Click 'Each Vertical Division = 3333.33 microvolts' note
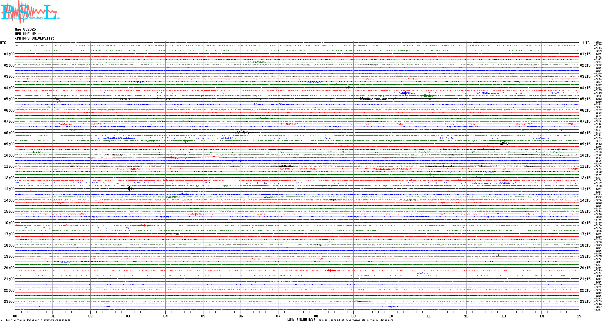This screenshot has height=324, width=603. click(38, 320)
